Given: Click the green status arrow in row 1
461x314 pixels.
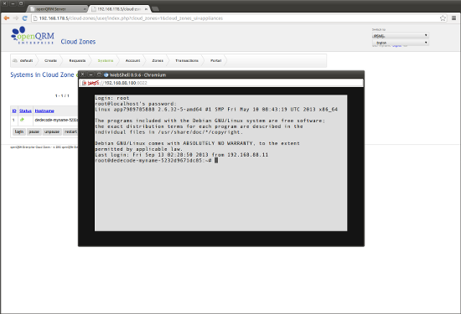Looking at the screenshot, I should point(22,120).
